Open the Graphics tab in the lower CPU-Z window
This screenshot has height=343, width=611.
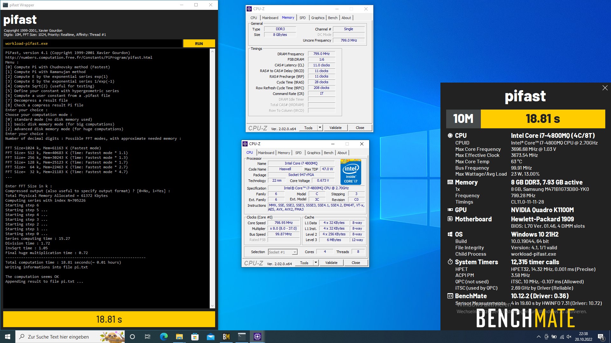(x=313, y=153)
